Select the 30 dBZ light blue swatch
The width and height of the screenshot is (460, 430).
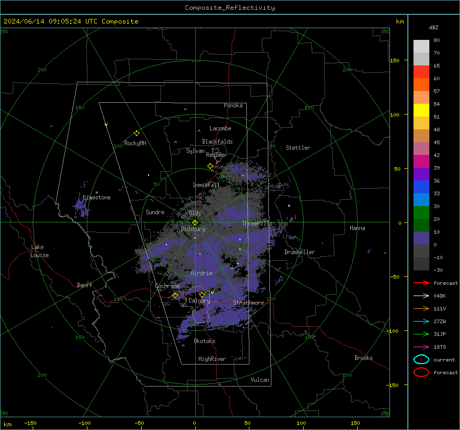tap(421, 199)
